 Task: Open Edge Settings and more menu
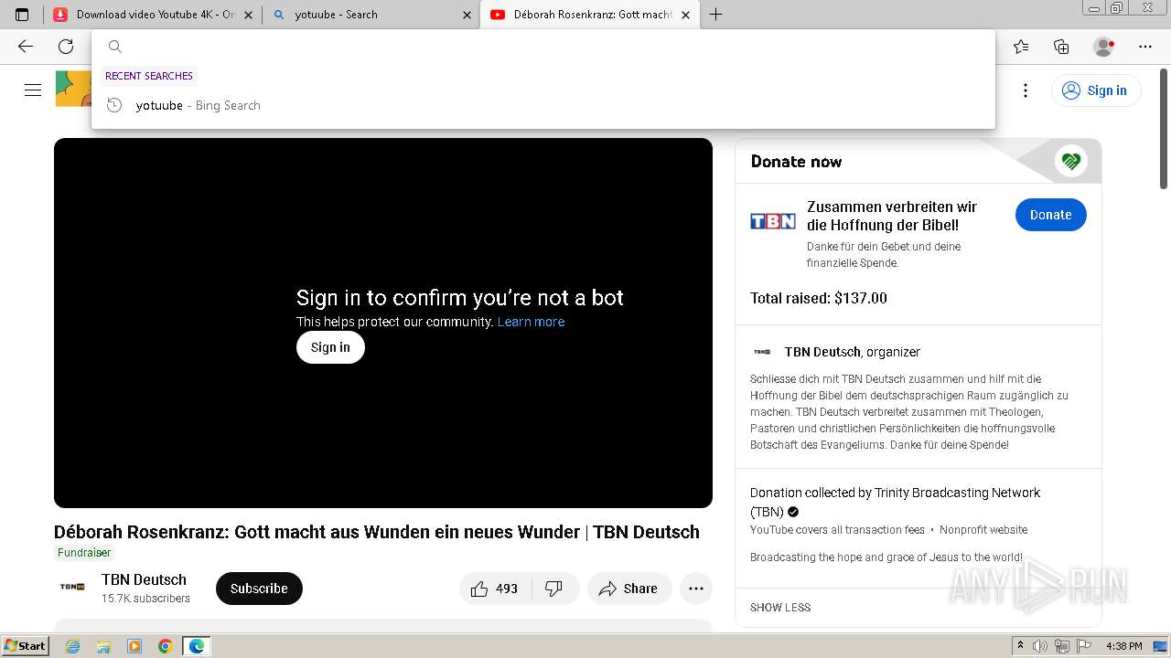pyautogui.click(x=1145, y=47)
